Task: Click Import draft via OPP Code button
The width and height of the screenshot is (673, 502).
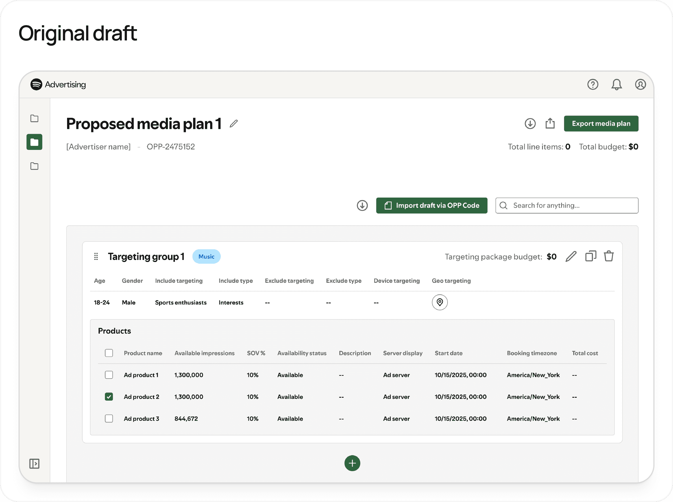Action: (x=431, y=205)
